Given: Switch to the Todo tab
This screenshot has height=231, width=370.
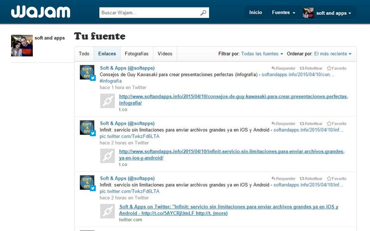Looking at the screenshot, I should pyautogui.click(x=84, y=54).
